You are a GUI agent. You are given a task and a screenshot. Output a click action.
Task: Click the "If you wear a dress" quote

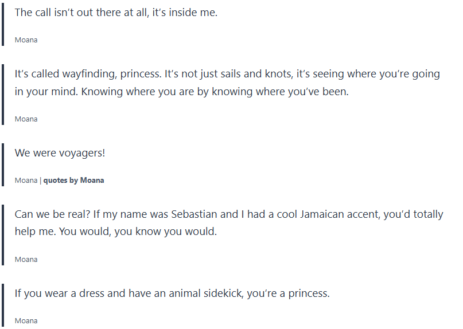click(172, 293)
